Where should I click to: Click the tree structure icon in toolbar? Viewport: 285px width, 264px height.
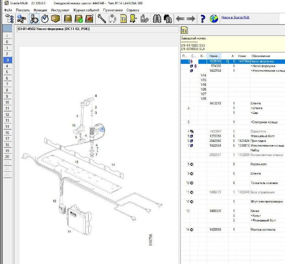9,19
